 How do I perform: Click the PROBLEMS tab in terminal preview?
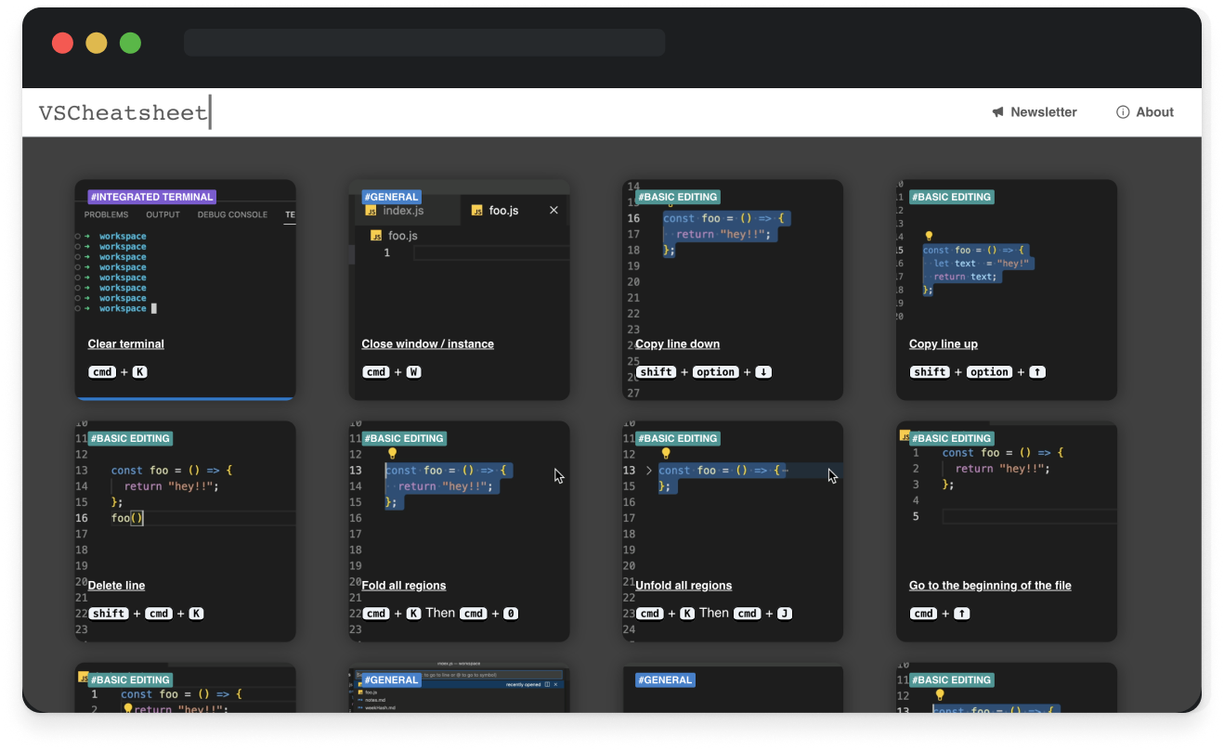click(x=107, y=214)
